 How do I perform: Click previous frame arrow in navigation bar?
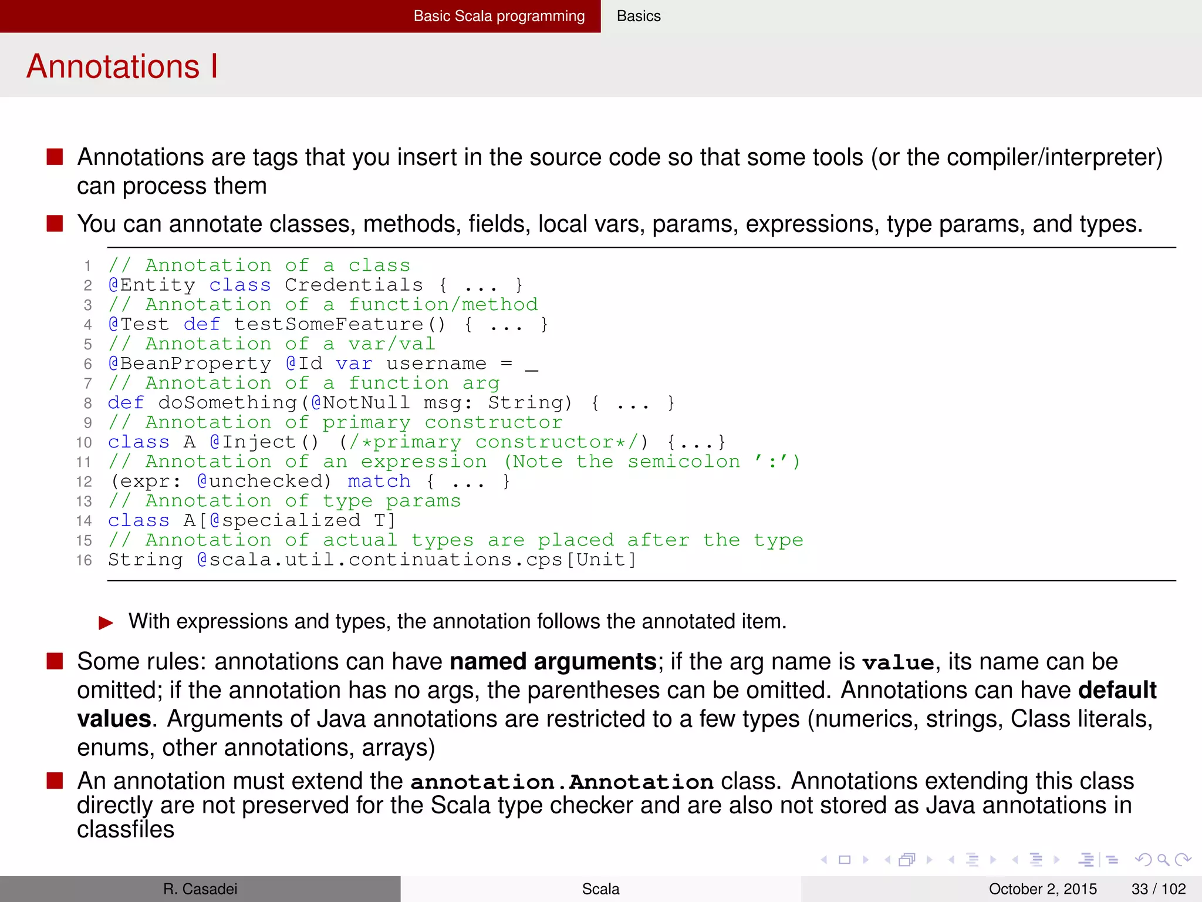[x=888, y=860]
